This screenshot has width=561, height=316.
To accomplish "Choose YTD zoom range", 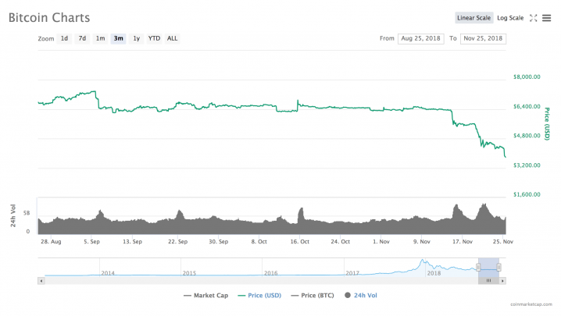I will (154, 38).
